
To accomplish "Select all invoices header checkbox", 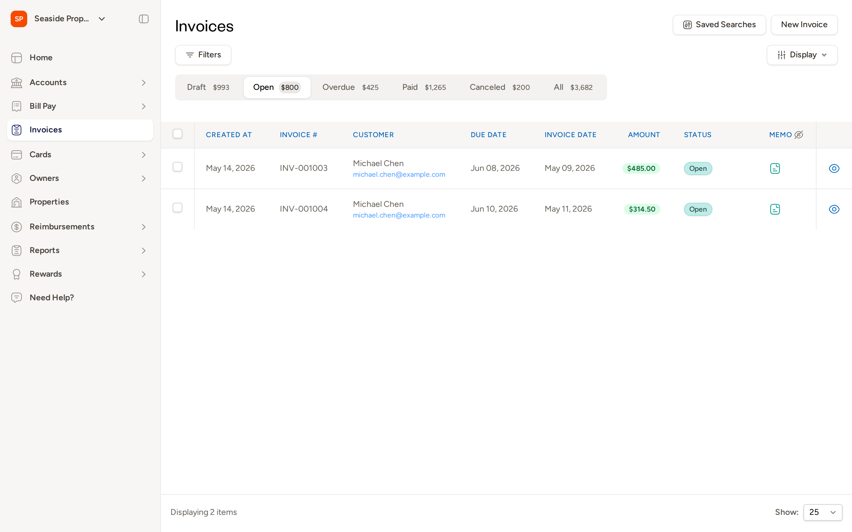I will tap(177, 134).
